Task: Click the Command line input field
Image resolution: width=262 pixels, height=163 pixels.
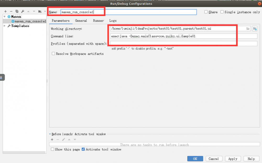Action: 184,36
